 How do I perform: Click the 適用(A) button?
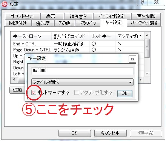[146, 133]
